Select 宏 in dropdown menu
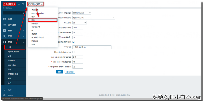Screen dimensions: 203x101 (x=32, y=31)
